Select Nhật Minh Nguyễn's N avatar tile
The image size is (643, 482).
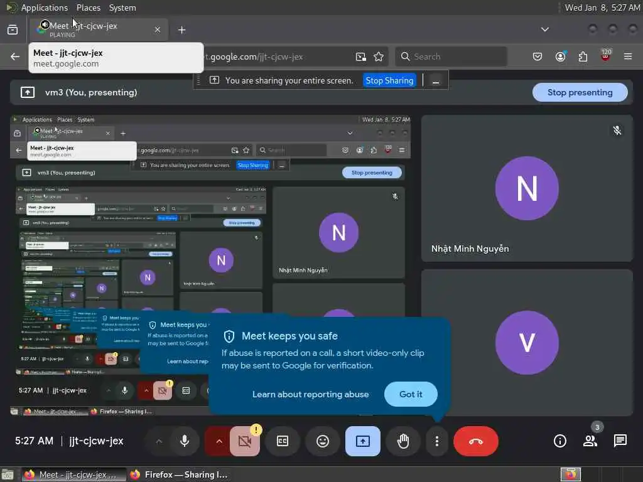527,188
